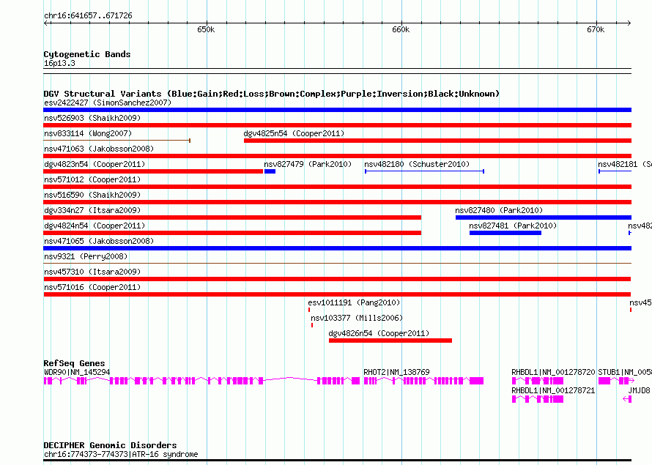Click the RHBDL1|NM_001278720 gene label
This screenshot has width=652, height=465.
553,372
